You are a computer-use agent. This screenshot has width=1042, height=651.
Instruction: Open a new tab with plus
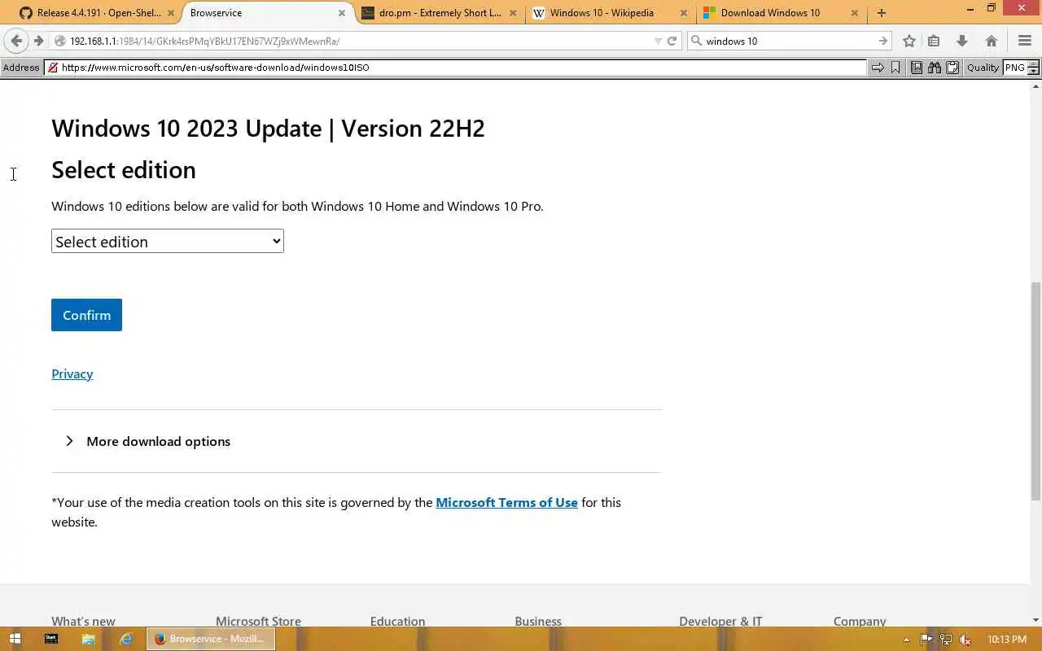(882, 13)
